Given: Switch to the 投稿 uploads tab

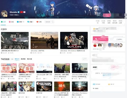Looking at the screenshot, I should pyautogui.click(x=21, y=22).
